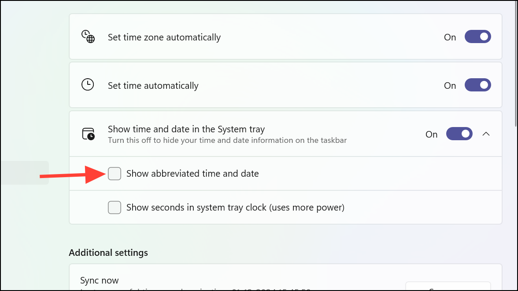Screen dimensions: 518x291
Task: Click the Additional settings heading
Action: click(x=108, y=252)
